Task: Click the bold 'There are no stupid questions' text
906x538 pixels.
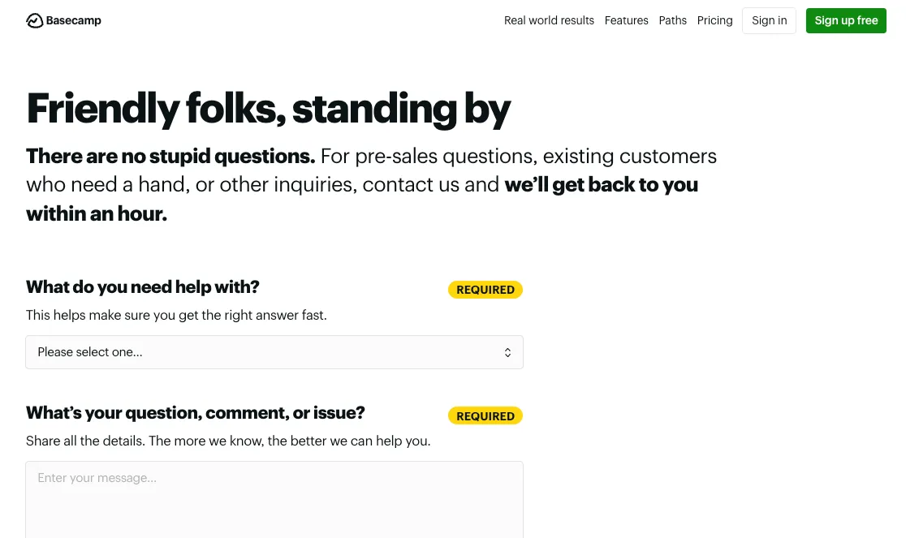Action: tap(170, 156)
